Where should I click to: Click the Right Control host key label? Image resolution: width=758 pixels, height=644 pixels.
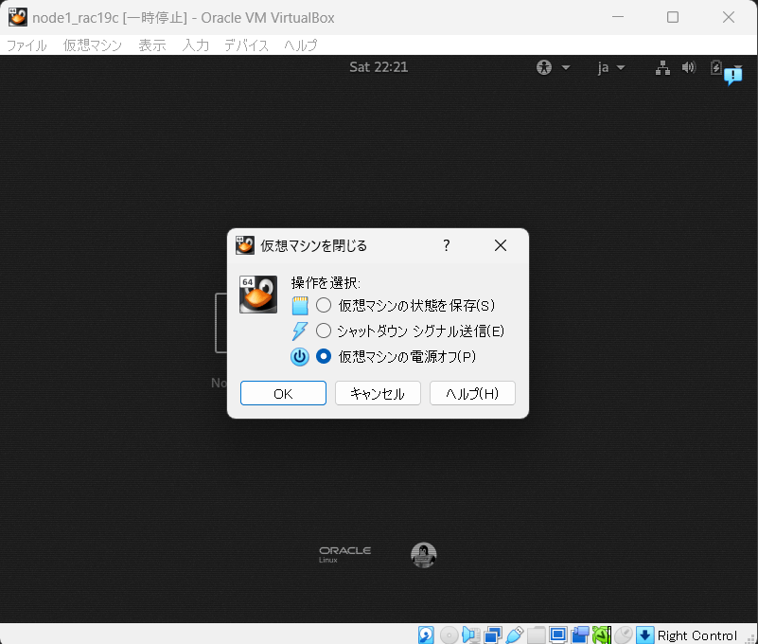point(697,635)
